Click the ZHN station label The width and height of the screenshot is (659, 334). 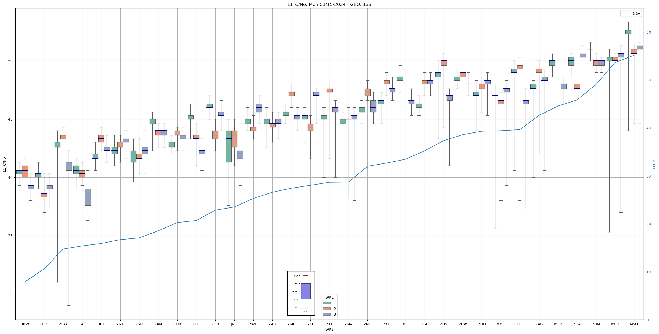pyautogui.click(x=596, y=324)
